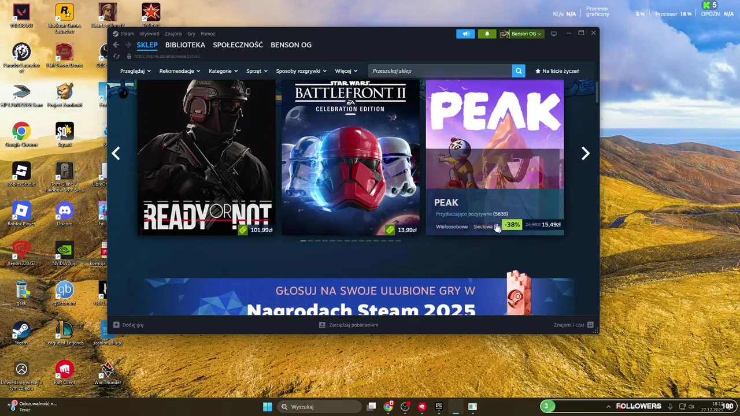Screen dimensions: 740x416
Task: Open Rockstar Games Launcher desktop shortcut
Action: (64, 18)
